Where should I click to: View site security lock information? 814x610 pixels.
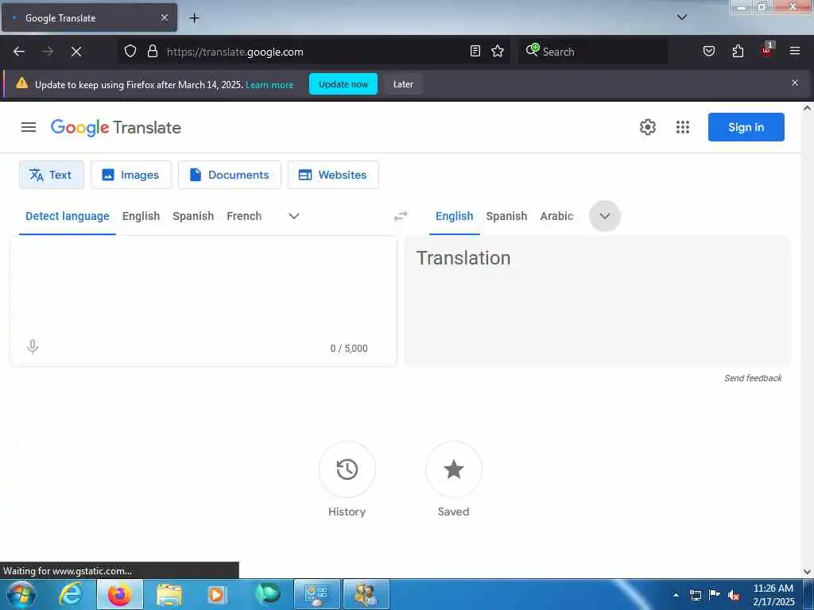(152, 51)
